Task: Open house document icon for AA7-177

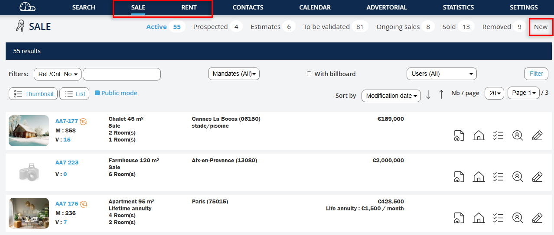Action: (x=459, y=135)
